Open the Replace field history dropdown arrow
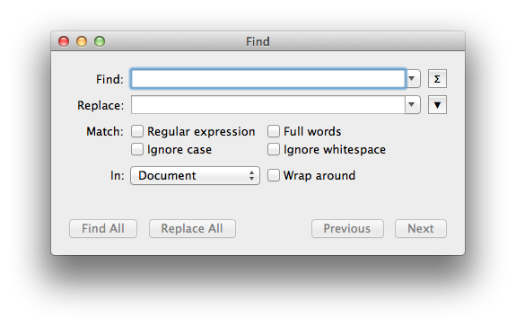Viewport: 516px width, 326px height. coord(412,105)
